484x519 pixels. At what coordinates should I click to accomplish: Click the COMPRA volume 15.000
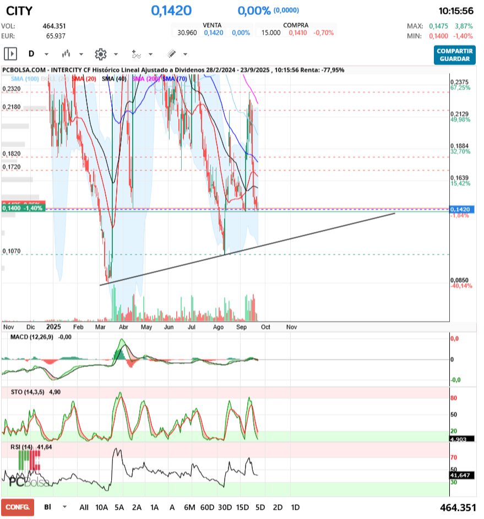tap(271, 33)
